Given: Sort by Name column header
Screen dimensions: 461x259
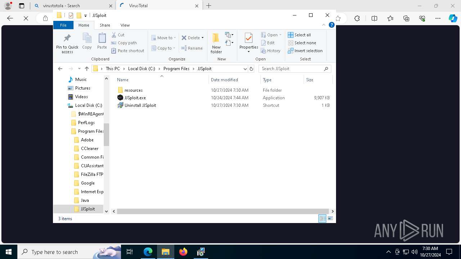Looking at the screenshot, I should (161, 80).
